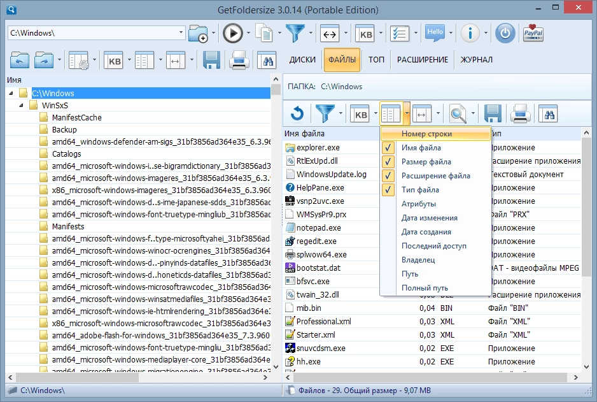The height and width of the screenshot is (402, 597).
Task: Save folder tree with floppy disk icon
Action: click(211, 61)
